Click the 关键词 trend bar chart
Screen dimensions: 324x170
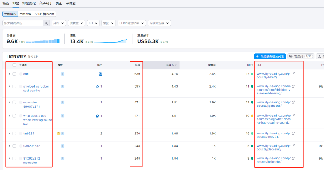43,41
